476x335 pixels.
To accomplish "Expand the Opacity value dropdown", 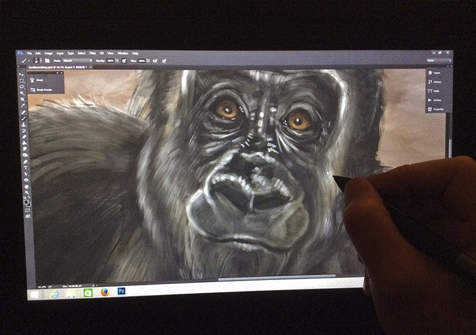I will [x=116, y=60].
